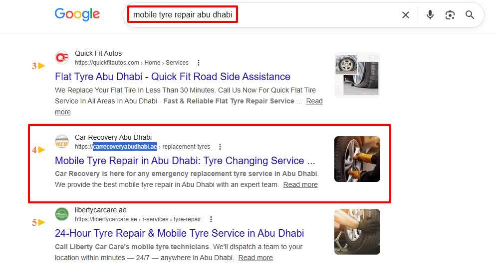This screenshot has height=273, width=496.
Task: Open the Google logo homepage link
Action: 77,14
